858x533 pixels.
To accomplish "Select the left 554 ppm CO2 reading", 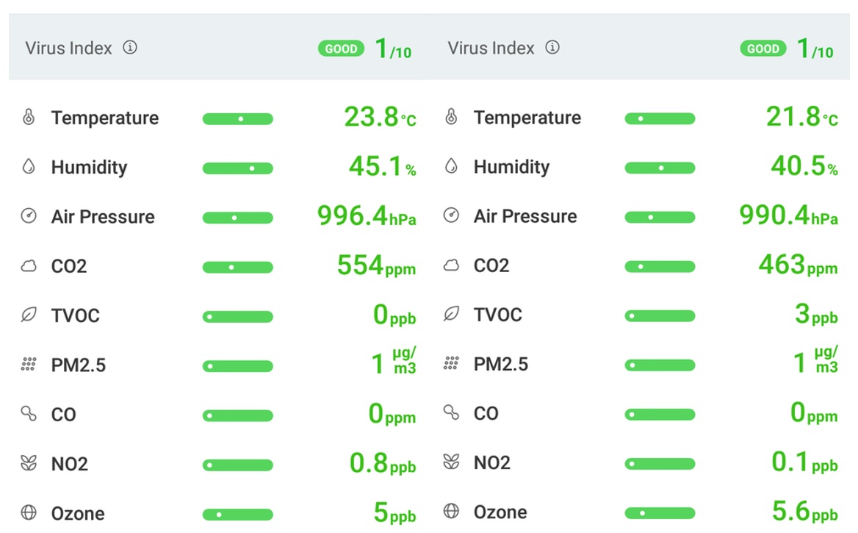I will [376, 265].
